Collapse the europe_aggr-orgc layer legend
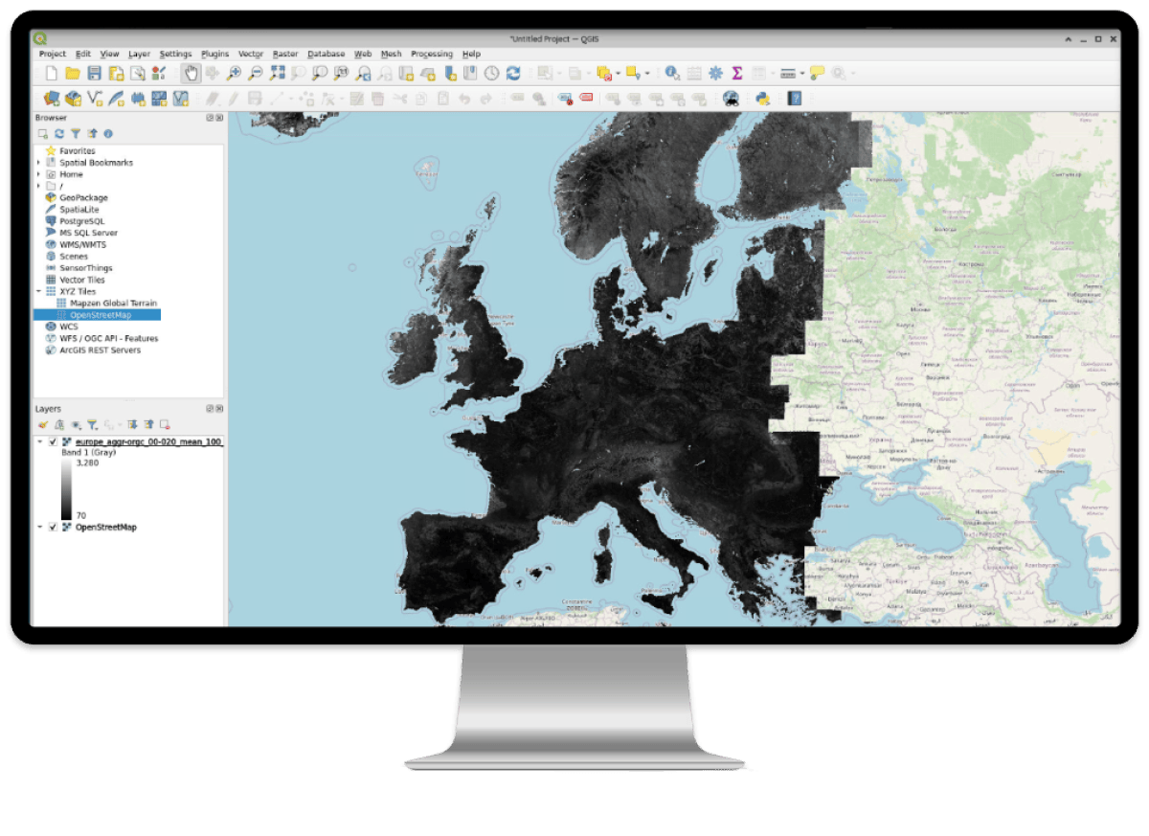Image resolution: width=1149 pixels, height=836 pixels. tap(39, 442)
